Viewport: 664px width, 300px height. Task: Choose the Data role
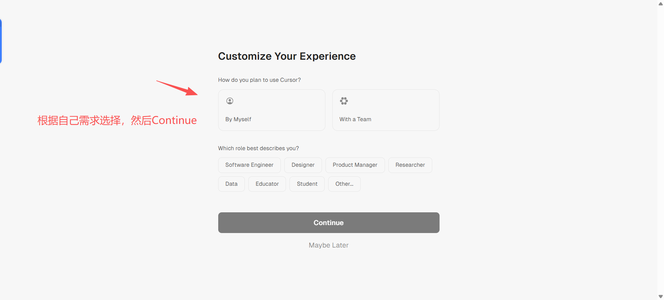click(x=231, y=184)
